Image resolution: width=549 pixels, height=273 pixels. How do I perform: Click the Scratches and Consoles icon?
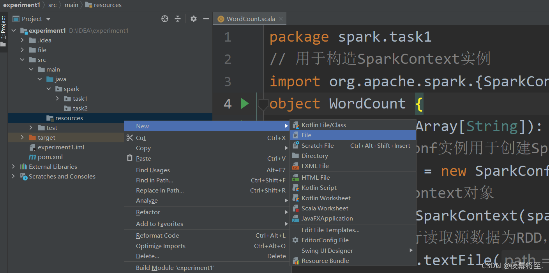point(24,177)
